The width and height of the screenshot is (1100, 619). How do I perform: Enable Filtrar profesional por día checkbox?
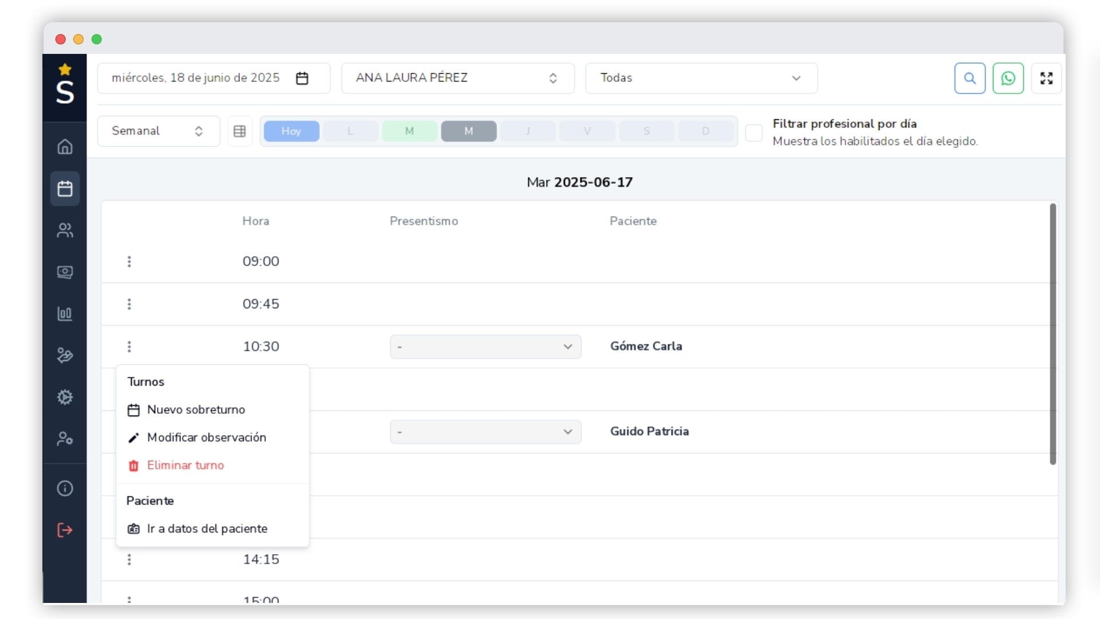(x=753, y=132)
